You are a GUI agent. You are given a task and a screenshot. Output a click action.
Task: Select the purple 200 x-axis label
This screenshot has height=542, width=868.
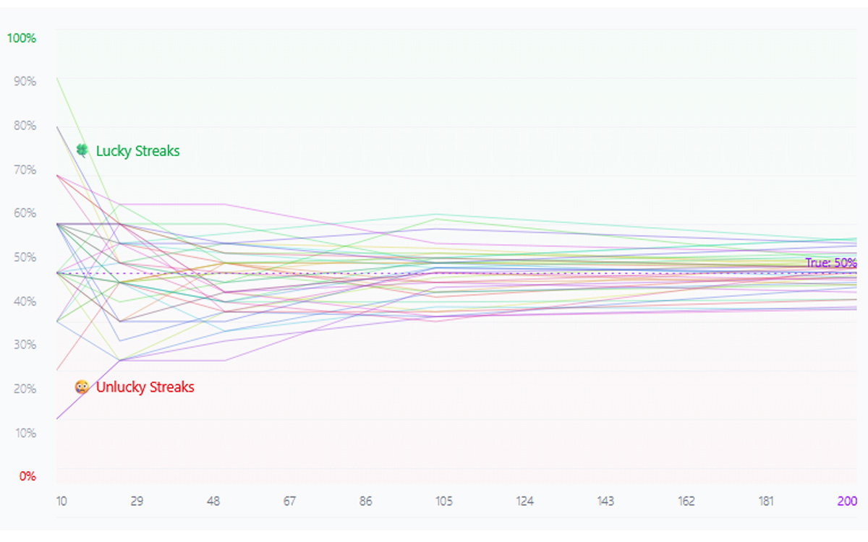(847, 501)
